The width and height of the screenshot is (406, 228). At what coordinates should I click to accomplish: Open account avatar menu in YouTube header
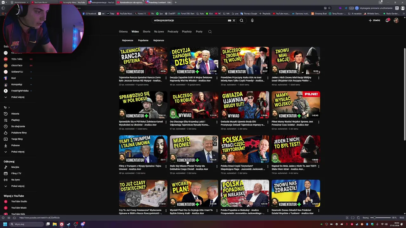pos(396,20)
